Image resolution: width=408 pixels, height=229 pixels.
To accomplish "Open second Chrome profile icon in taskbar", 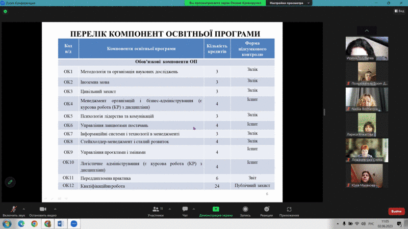I will pyautogui.click(x=47, y=223).
